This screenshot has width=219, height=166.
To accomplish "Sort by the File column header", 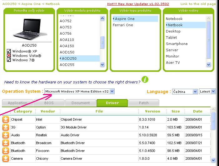I will tap(99, 111).
